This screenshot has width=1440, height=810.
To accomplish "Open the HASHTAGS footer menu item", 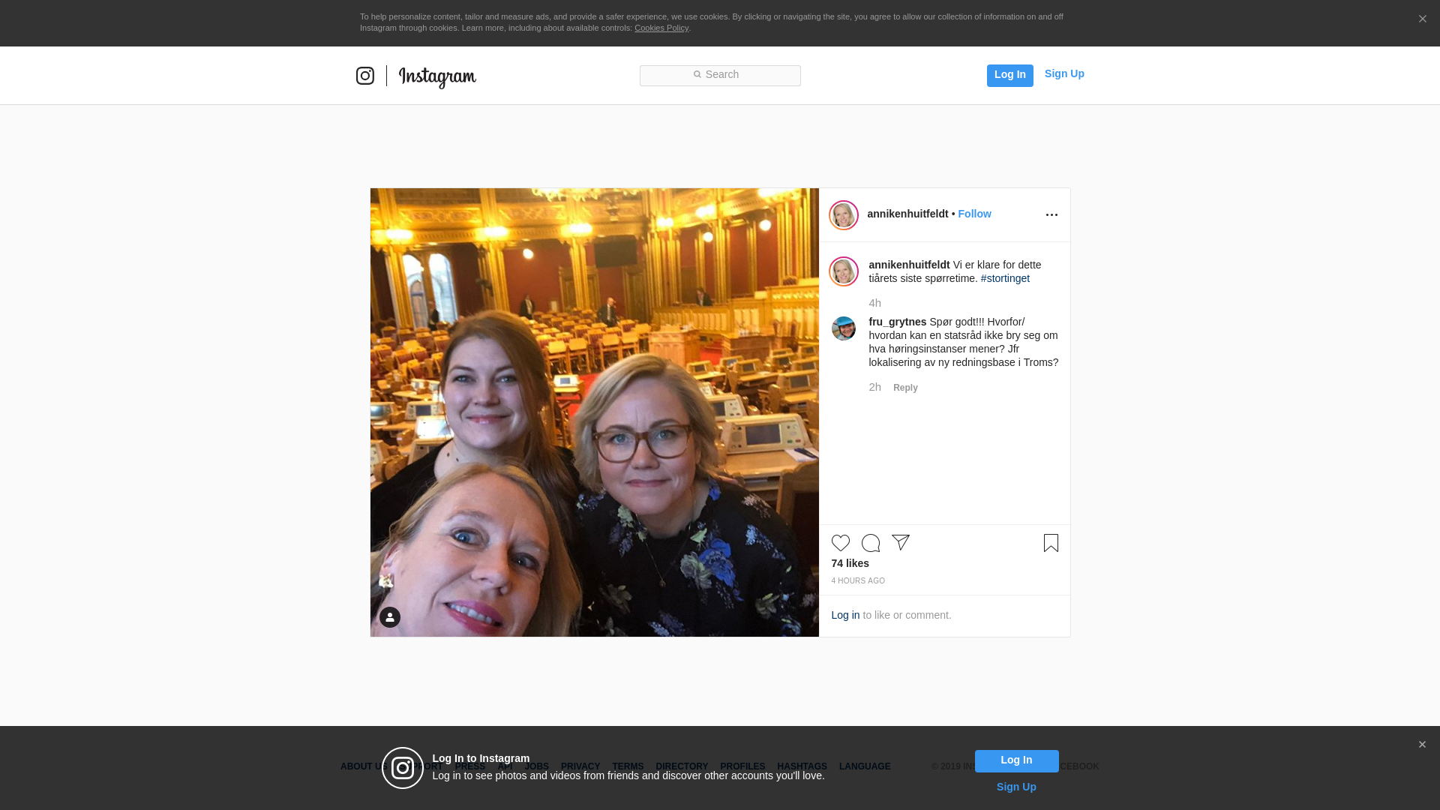I will pos(802,766).
